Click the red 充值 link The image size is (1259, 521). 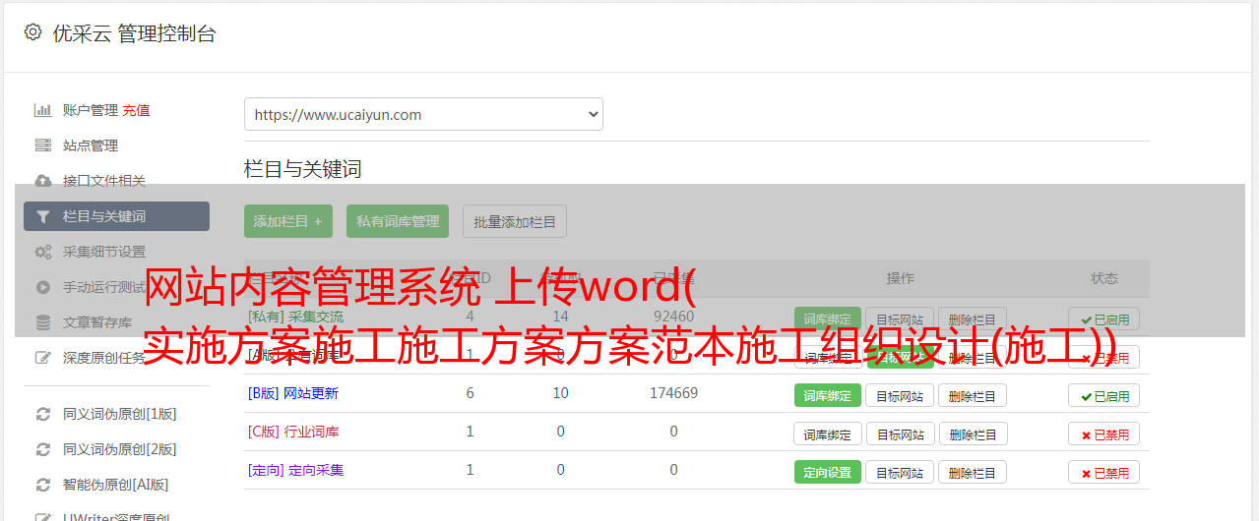[137, 110]
